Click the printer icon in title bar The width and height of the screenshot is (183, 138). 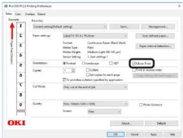coord(6,6)
